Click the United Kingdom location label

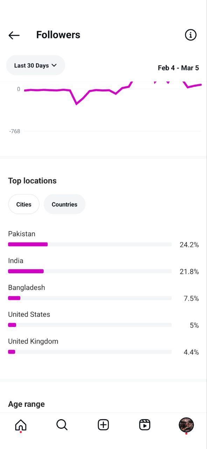coord(33,341)
